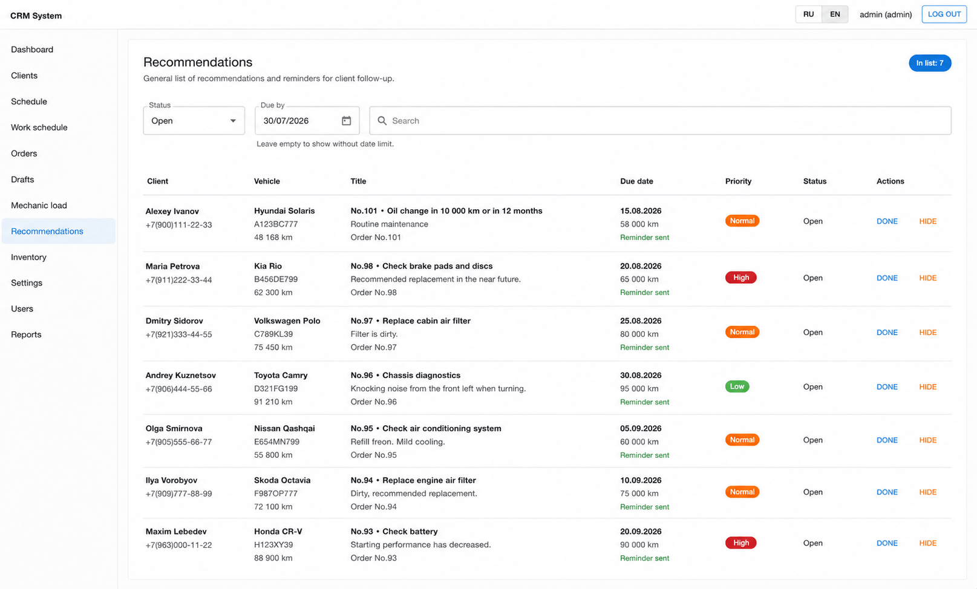The height and width of the screenshot is (589, 977).
Task: Mark Ilya Vorobyov's engine filter DONE
Action: pyautogui.click(x=887, y=492)
